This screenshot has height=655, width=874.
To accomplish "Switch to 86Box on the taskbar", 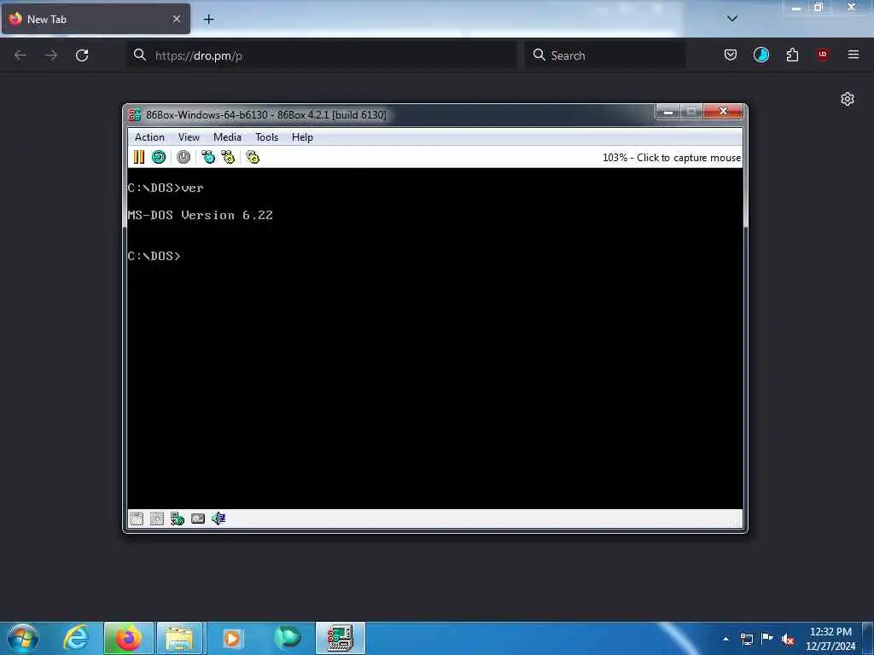I will (340, 638).
